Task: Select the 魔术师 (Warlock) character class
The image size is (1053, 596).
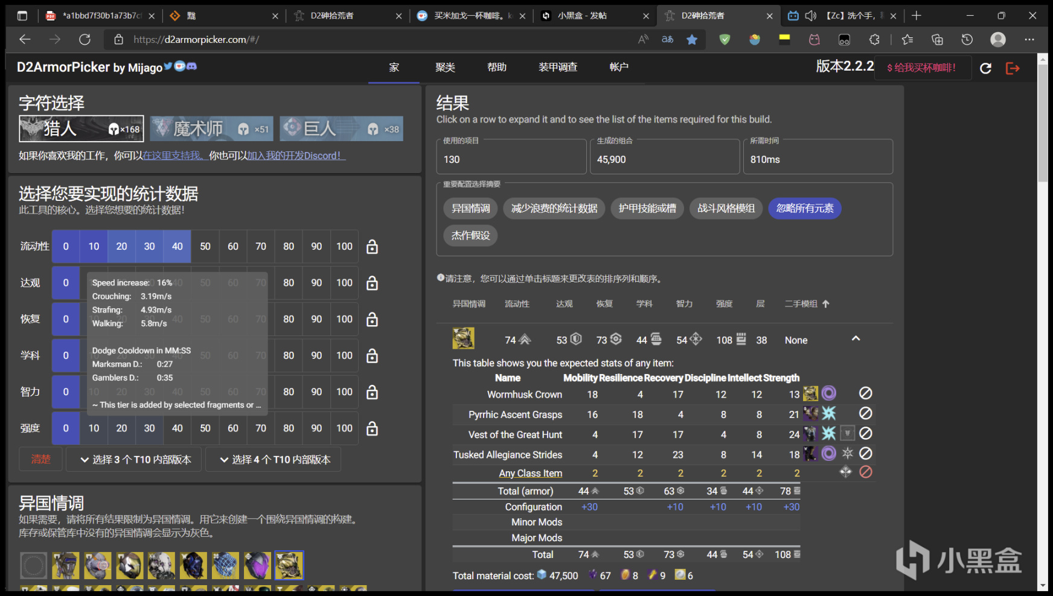Action: pyautogui.click(x=212, y=128)
